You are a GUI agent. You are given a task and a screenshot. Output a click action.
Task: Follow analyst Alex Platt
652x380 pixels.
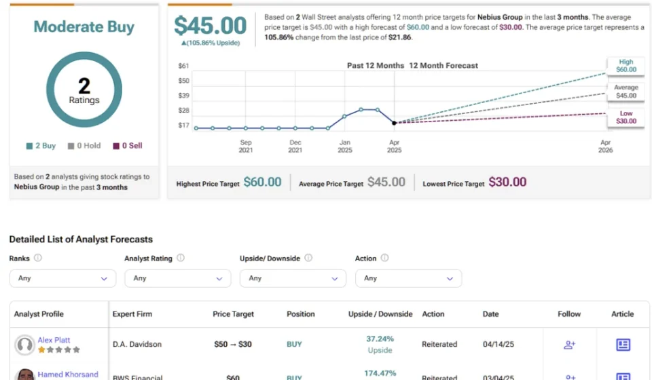point(569,344)
